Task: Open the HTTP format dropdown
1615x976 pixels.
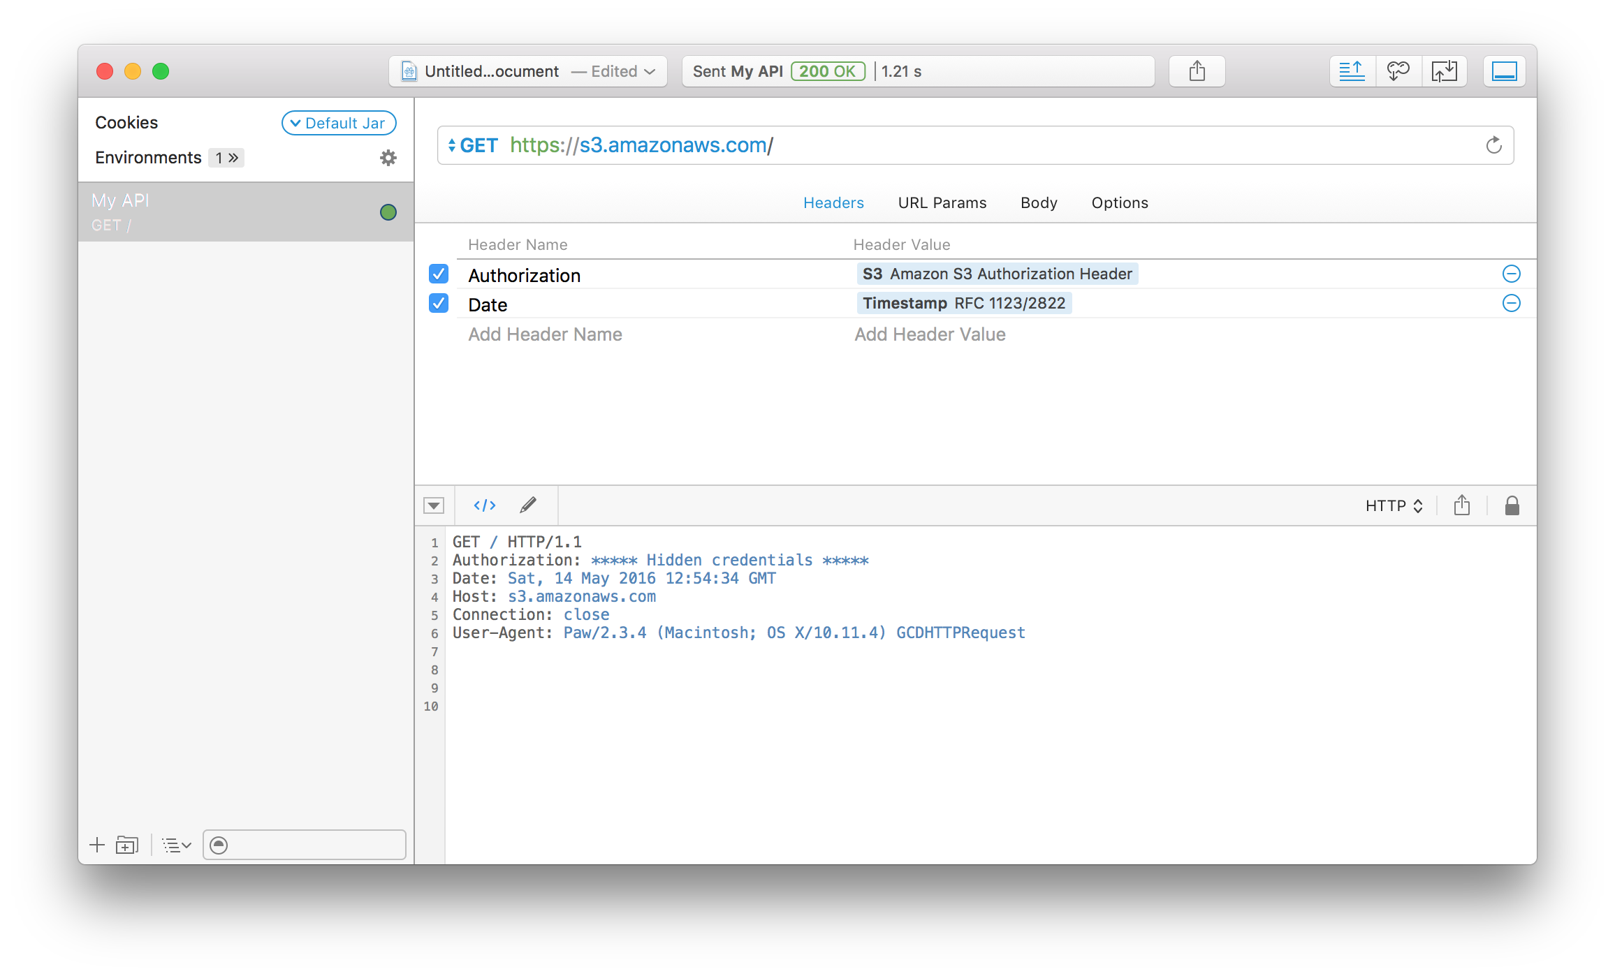Action: (1394, 505)
